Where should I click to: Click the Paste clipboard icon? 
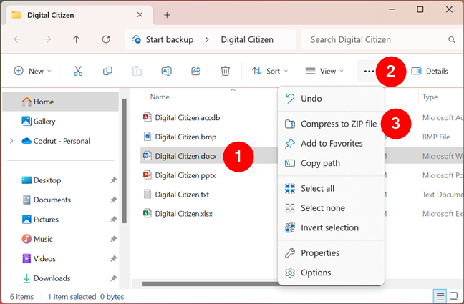137,71
